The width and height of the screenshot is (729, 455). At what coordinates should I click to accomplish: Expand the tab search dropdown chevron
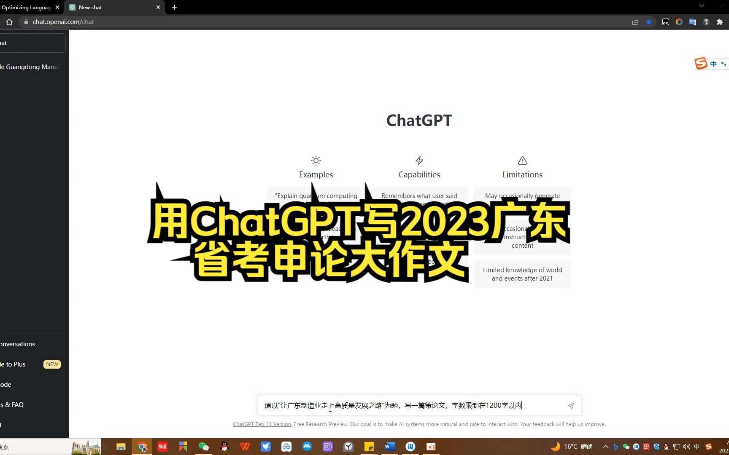click(701, 6)
